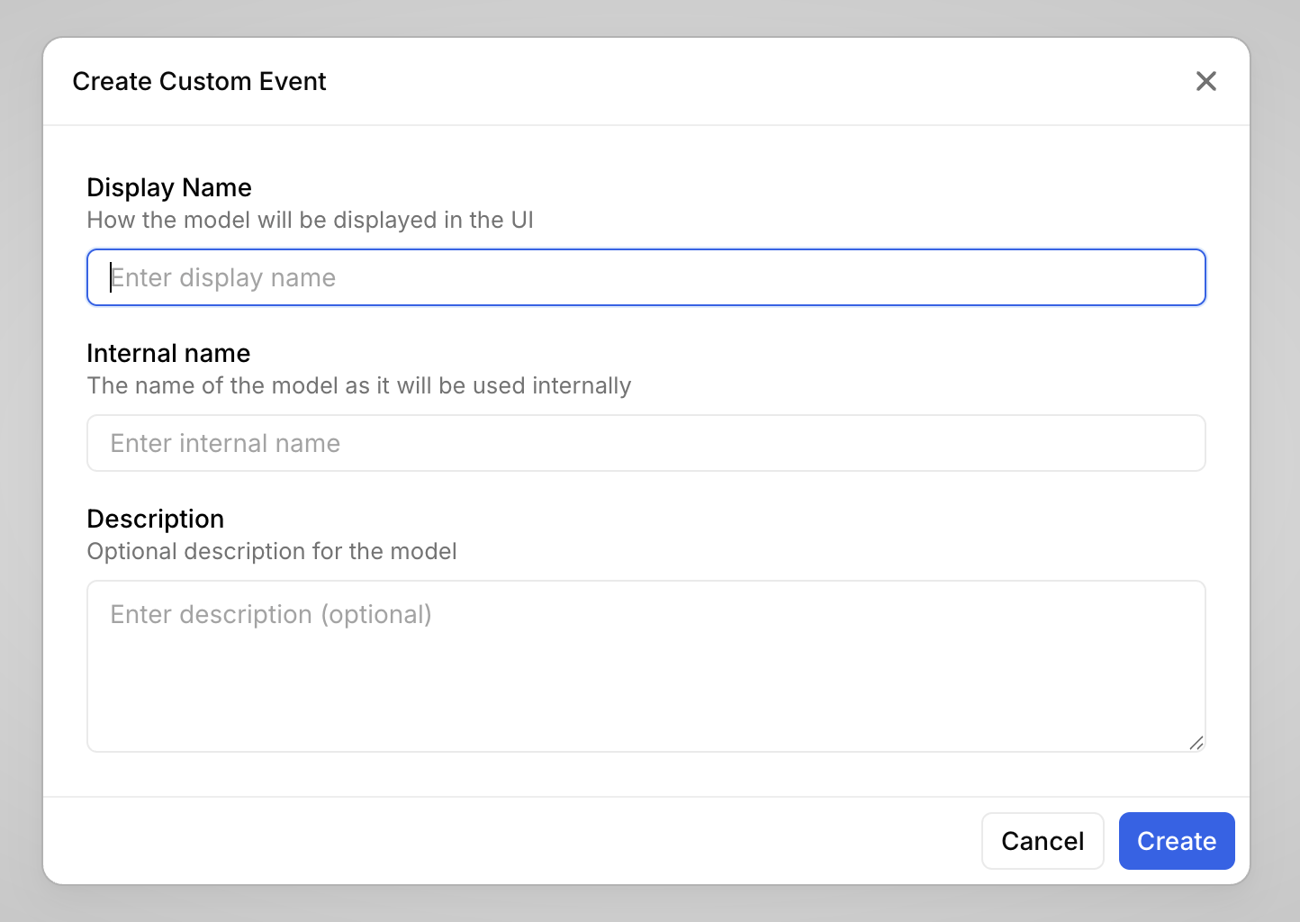Cancel creating the custom event
Image resolution: width=1300 pixels, height=922 pixels.
click(1042, 841)
